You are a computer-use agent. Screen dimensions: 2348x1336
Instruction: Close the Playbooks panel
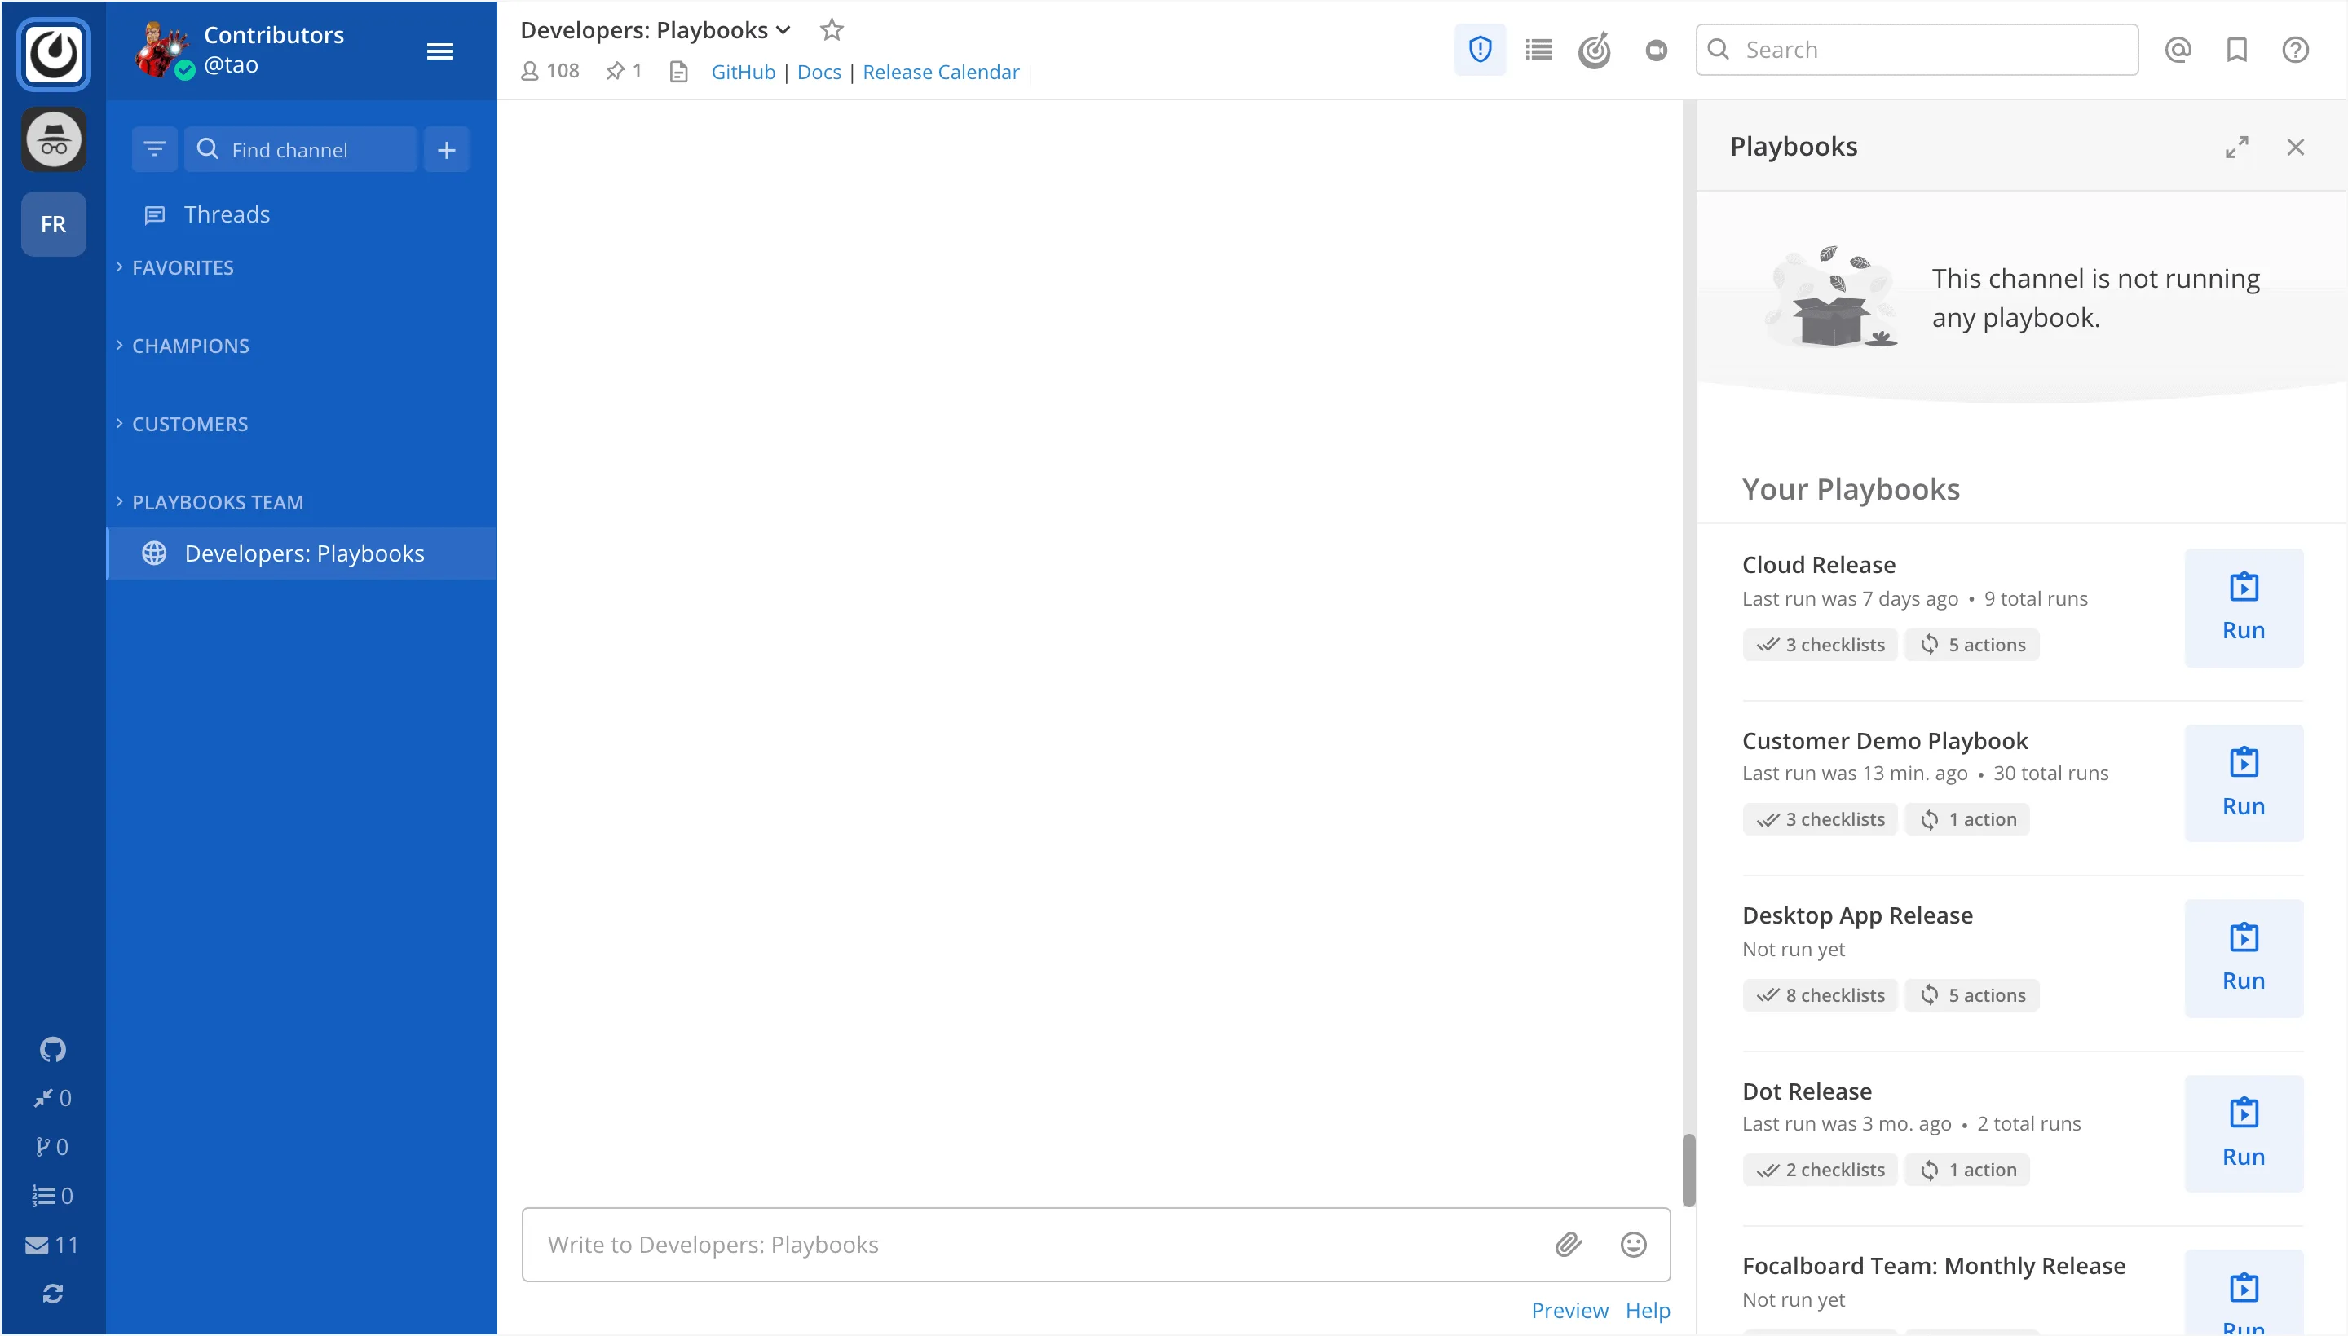point(2295,147)
